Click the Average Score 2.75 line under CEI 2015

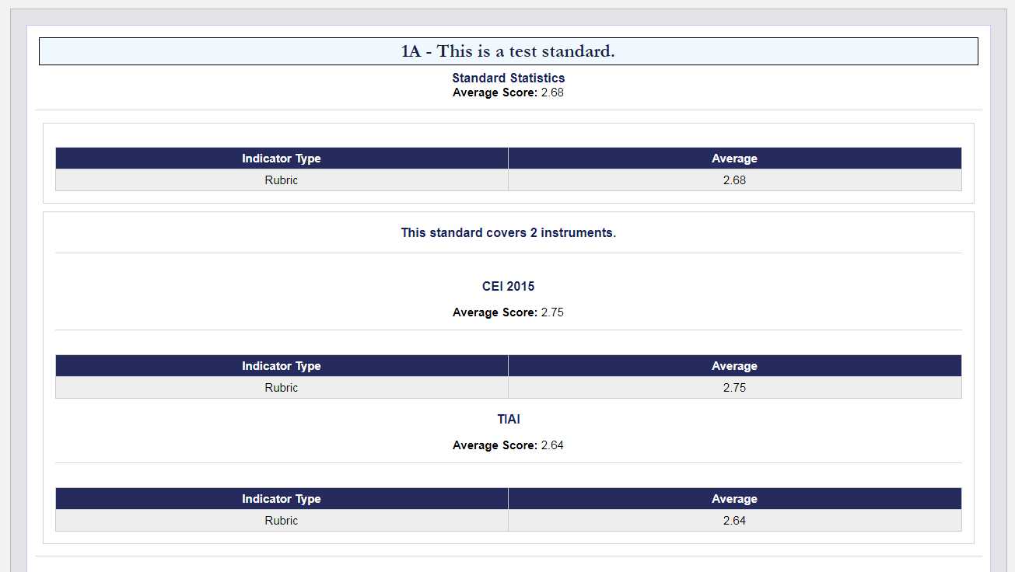pos(508,312)
